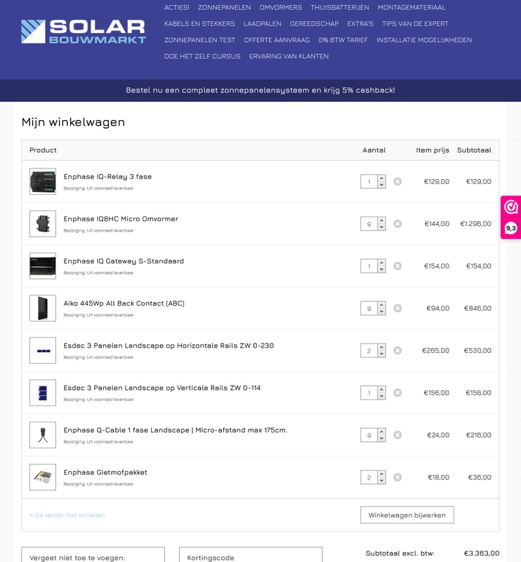Open Aiko 445Wp solar panel thumbnail
Viewport: 521px width, 562px height.
pyautogui.click(x=43, y=308)
